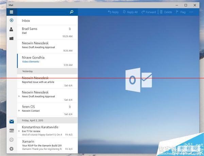Compose a new mail with plus icon
204x156 pixels.
click(12, 20)
